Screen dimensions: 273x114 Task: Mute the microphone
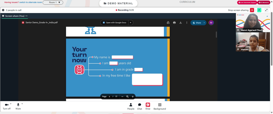coord(18,106)
